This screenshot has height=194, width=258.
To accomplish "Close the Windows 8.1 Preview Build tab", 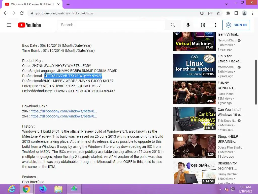I will coord(58,4).
